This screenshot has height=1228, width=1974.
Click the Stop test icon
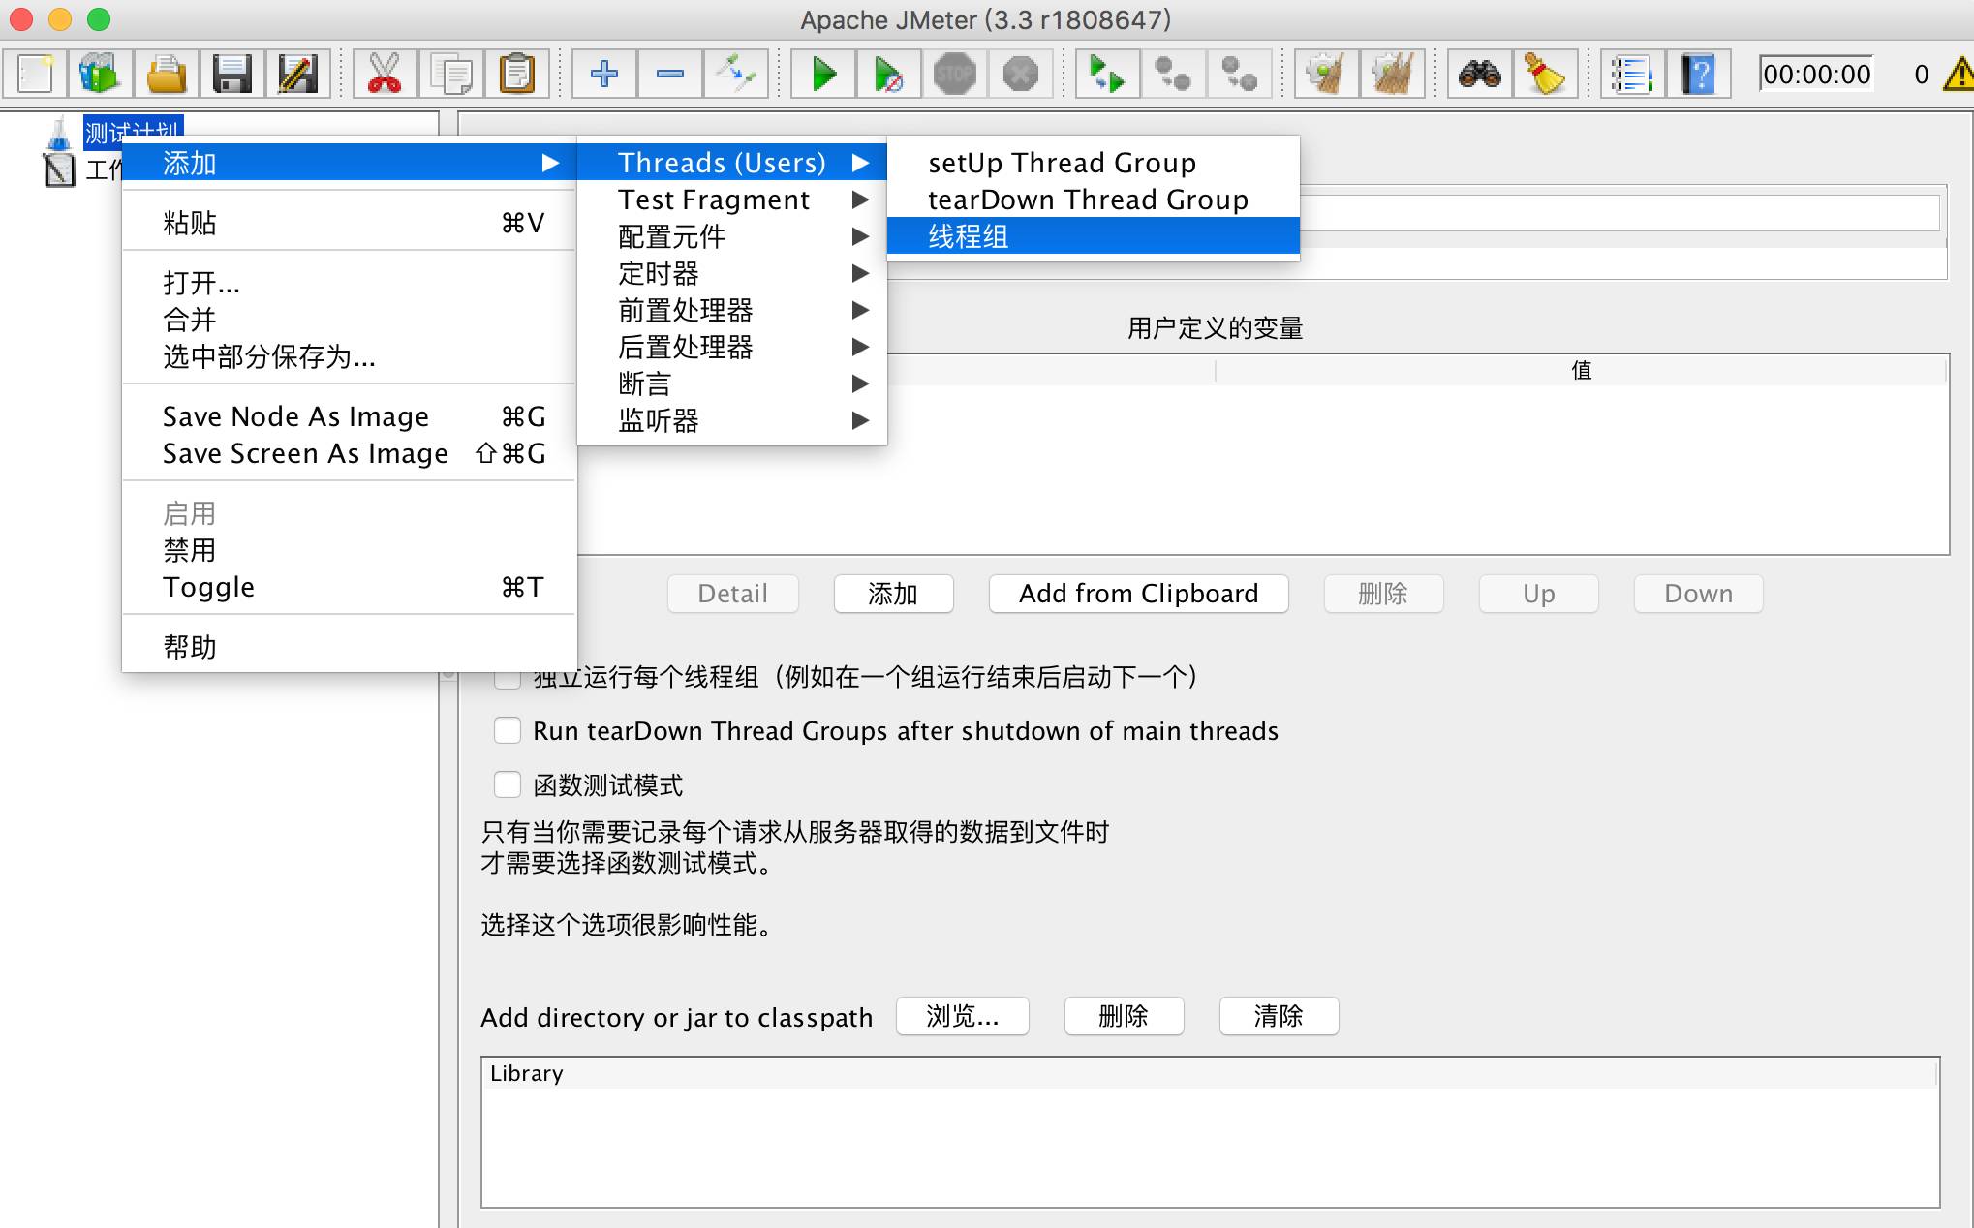pos(952,74)
